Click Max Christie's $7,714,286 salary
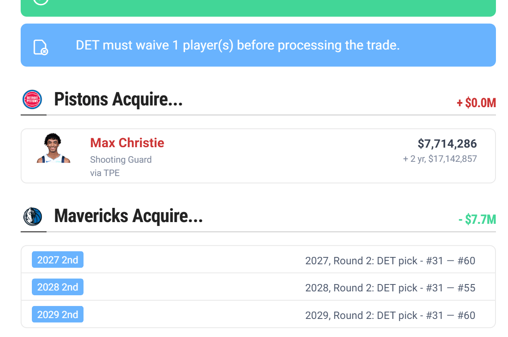This screenshot has height=337, width=508. point(447,144)
